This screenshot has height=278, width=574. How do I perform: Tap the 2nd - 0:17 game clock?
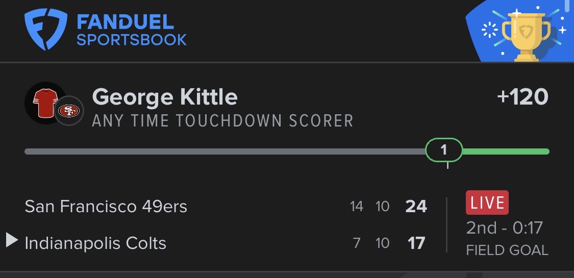pos(504,228)
